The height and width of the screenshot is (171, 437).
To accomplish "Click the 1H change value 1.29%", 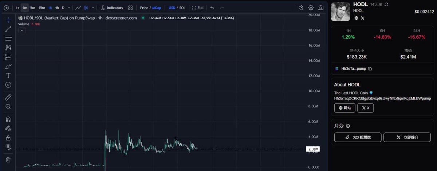I will pos(348,37).
